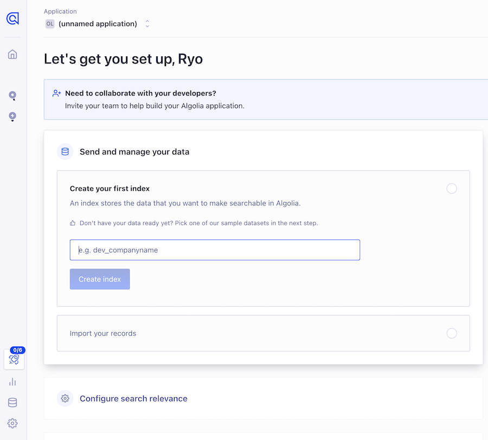
Task: Click Need to collaborate with your developers?
Action: click(140, 93)
